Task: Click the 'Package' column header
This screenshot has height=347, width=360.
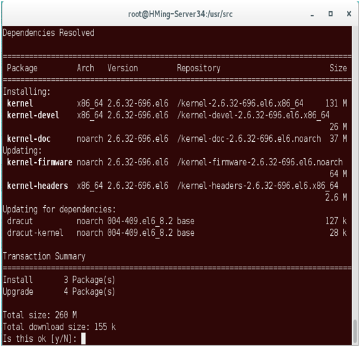Action: [x=22, y=69]
